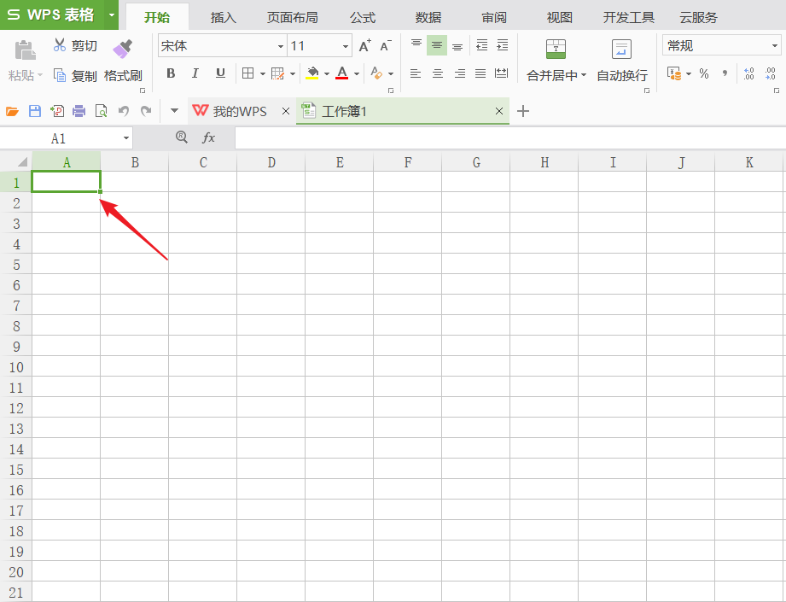
Task: Toggle italic formatting
Action: [195, 73]
